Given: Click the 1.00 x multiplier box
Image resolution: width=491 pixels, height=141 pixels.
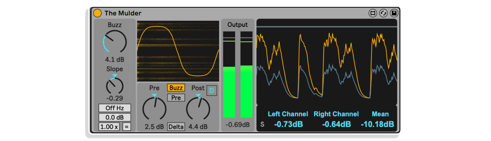Looking at the screenshot, I should 109,127.
